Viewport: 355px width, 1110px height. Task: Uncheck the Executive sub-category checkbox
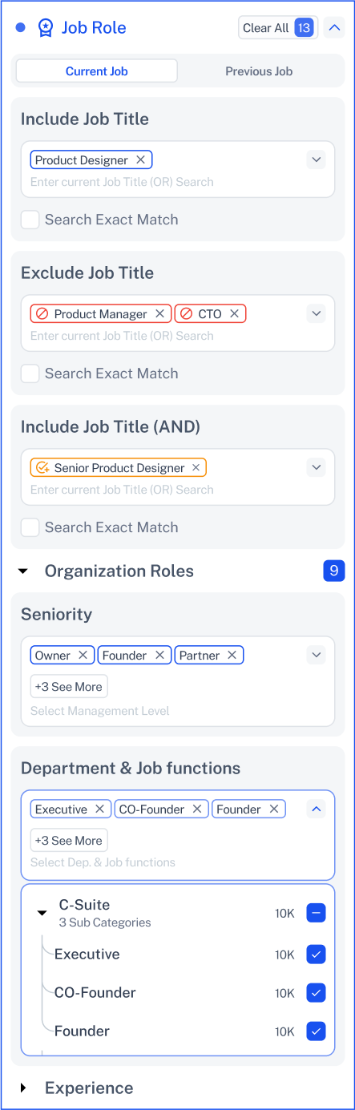pyautogui.click(x=317, y=955)
